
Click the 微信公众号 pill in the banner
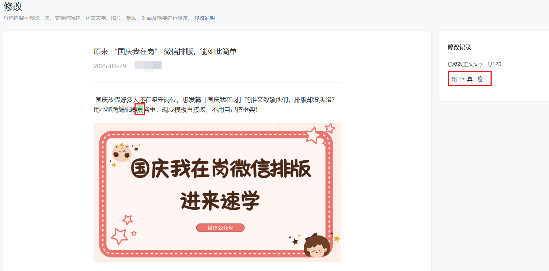coord(220,228)
